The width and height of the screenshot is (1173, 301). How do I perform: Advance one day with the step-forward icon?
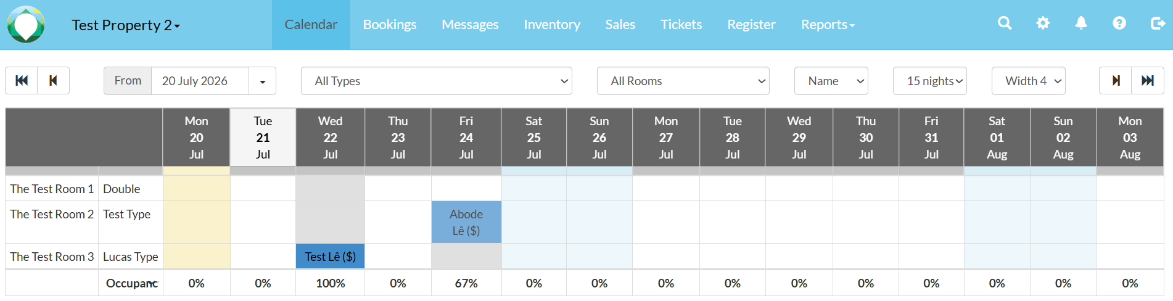tap(1116, 81)
